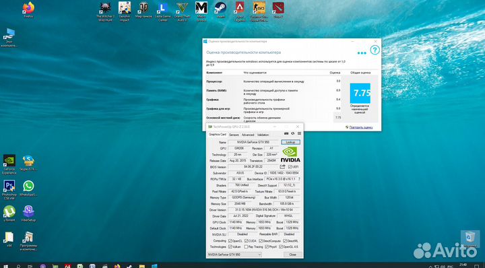Toggle the OpenCL checkbox
The height and width of the screenshot is (268, 485).
[x=230, y=241]
